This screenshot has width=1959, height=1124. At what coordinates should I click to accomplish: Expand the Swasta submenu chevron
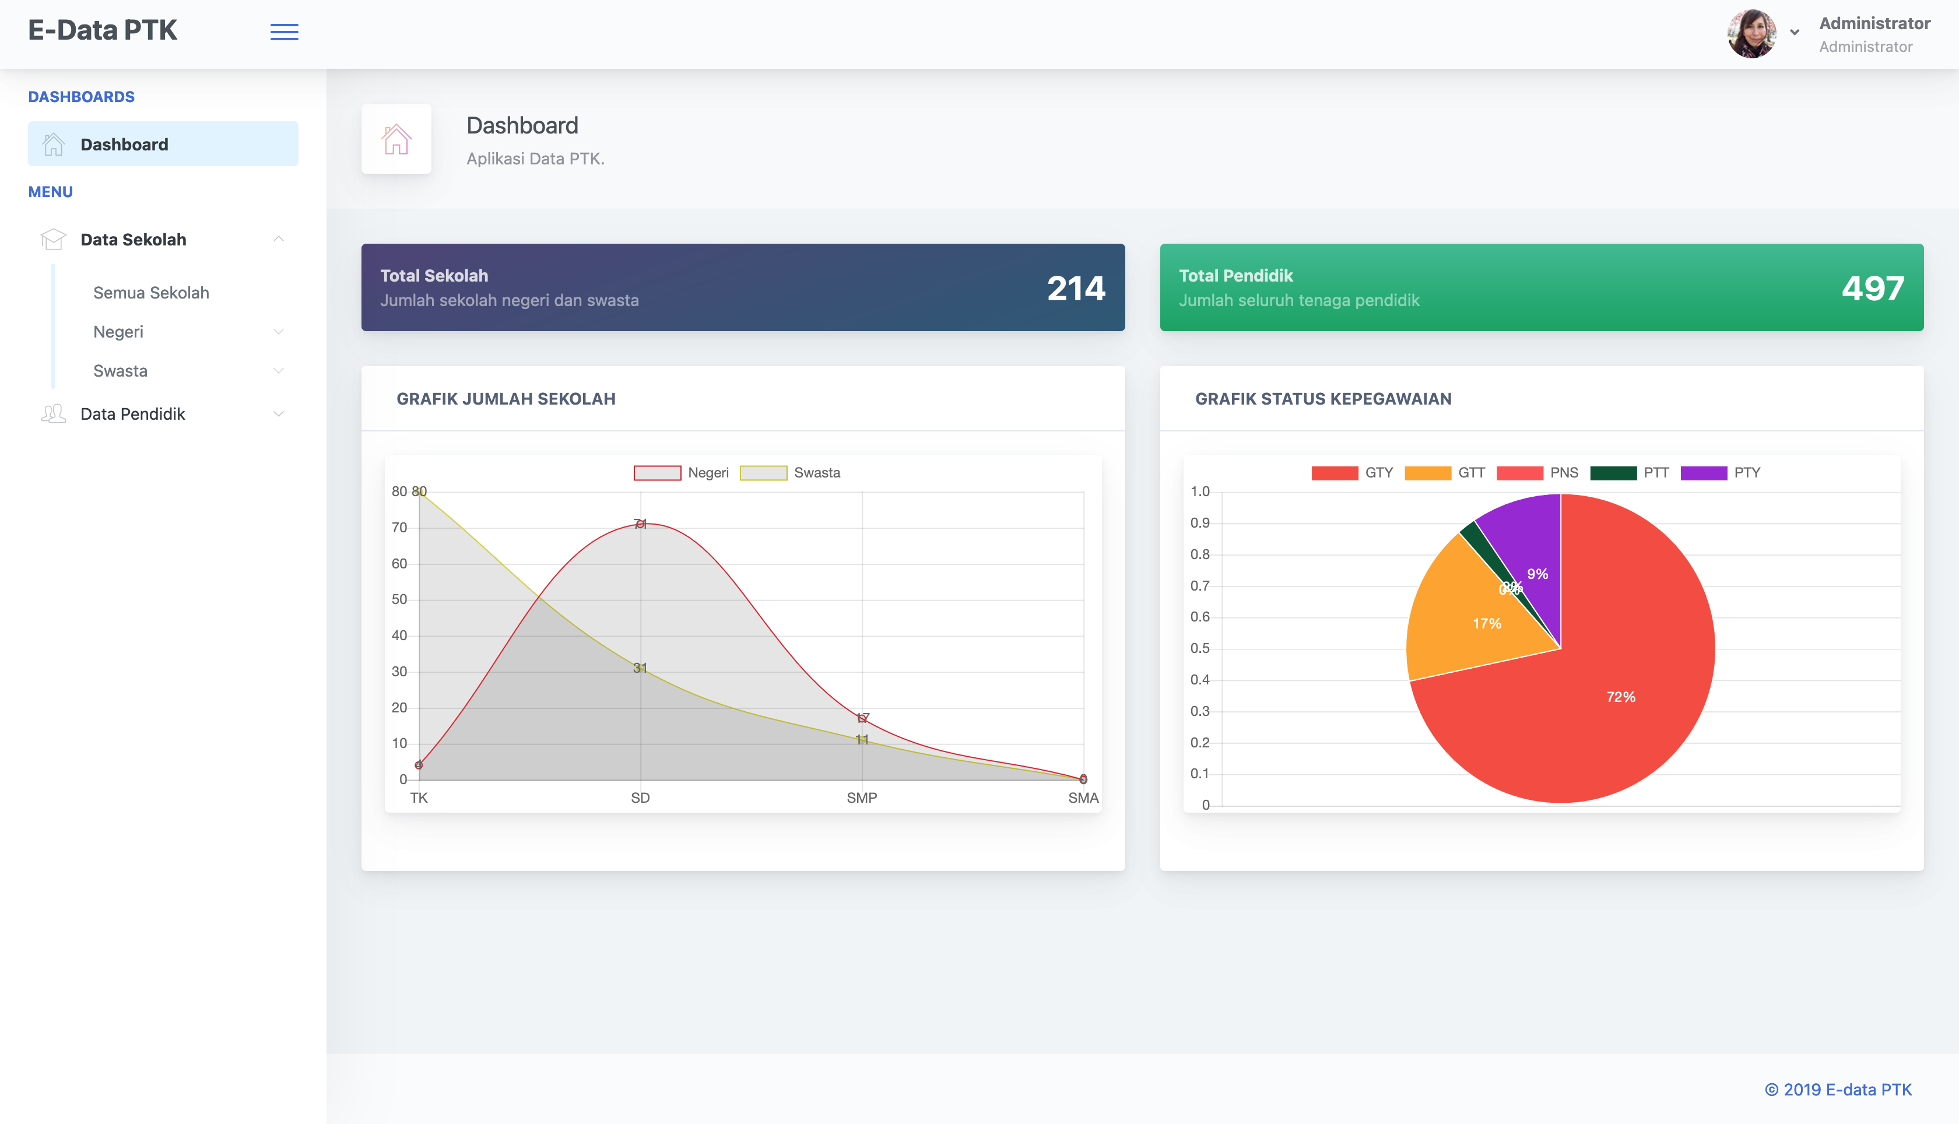pyautogui.click(x=279, y=371)
